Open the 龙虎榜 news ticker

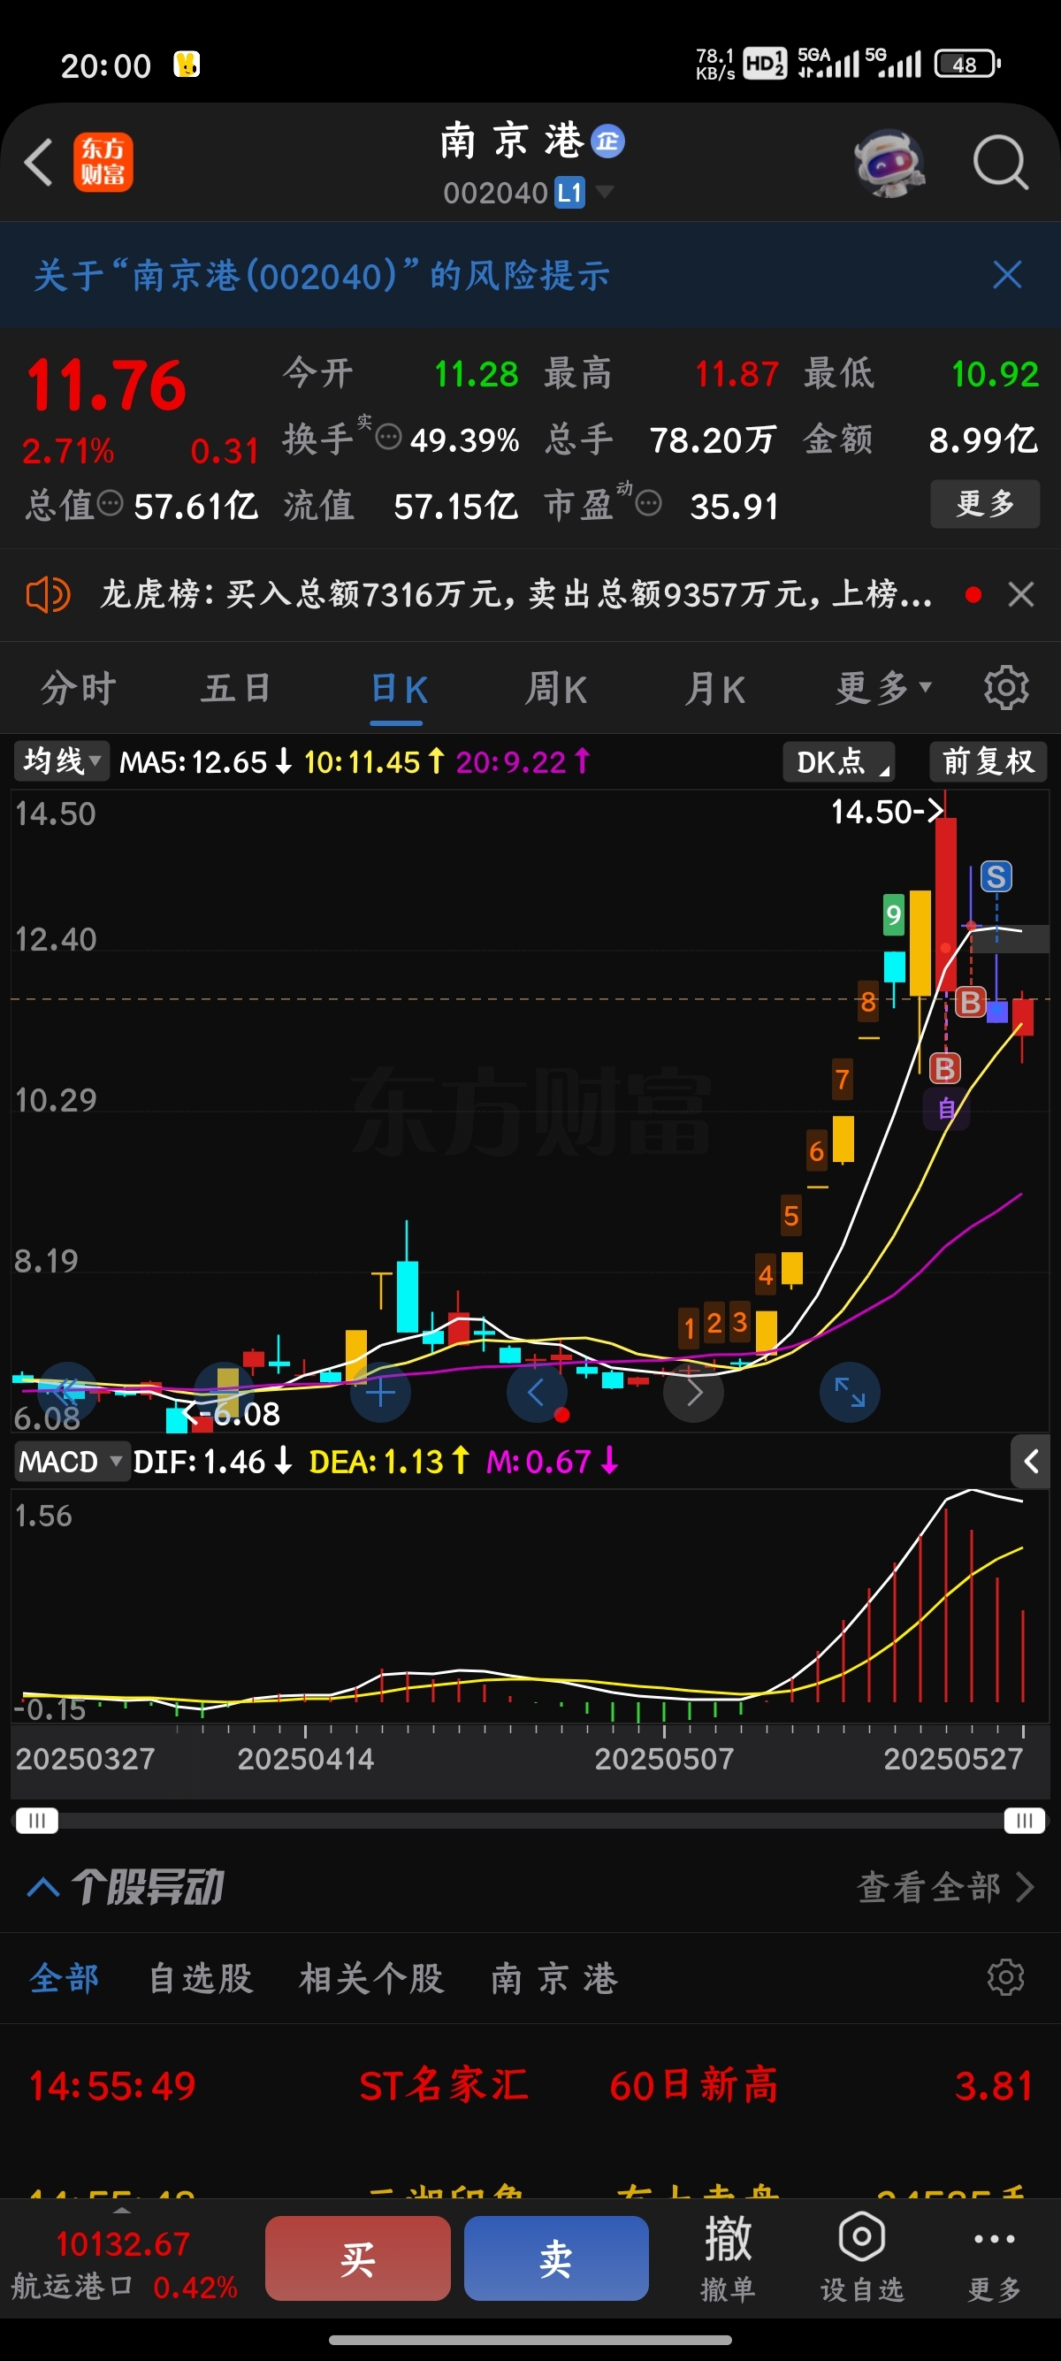tap(515, 595)
